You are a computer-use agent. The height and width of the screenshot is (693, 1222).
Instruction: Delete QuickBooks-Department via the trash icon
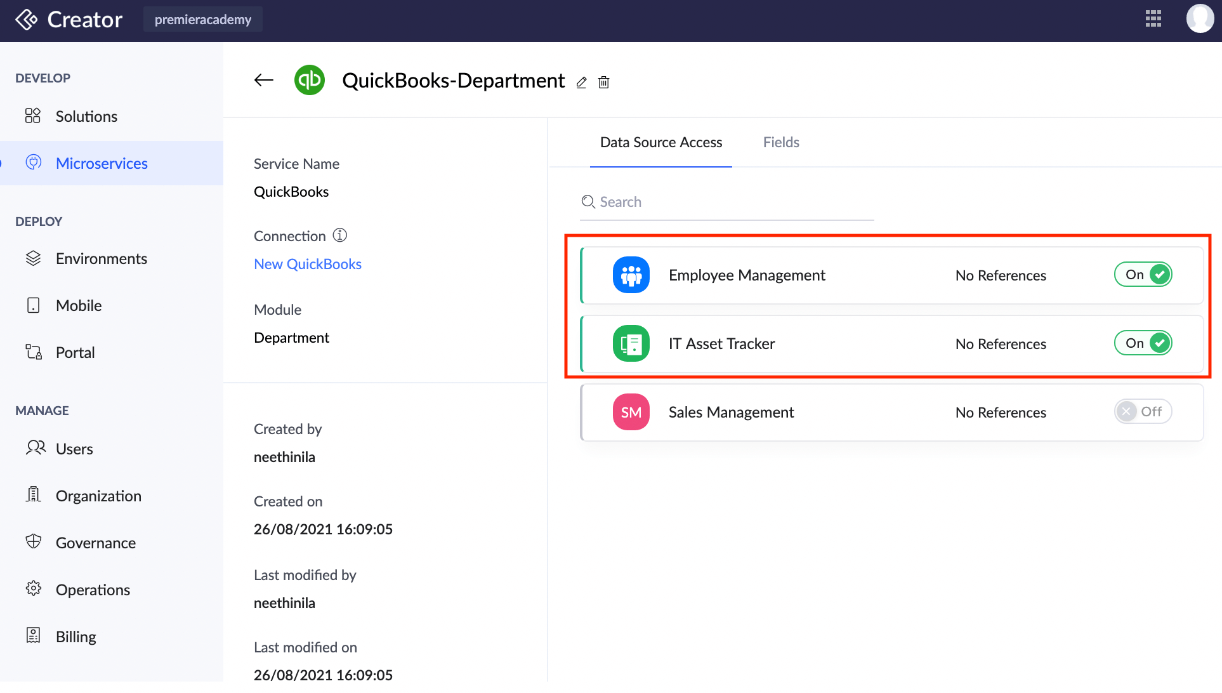click(604, 82)
